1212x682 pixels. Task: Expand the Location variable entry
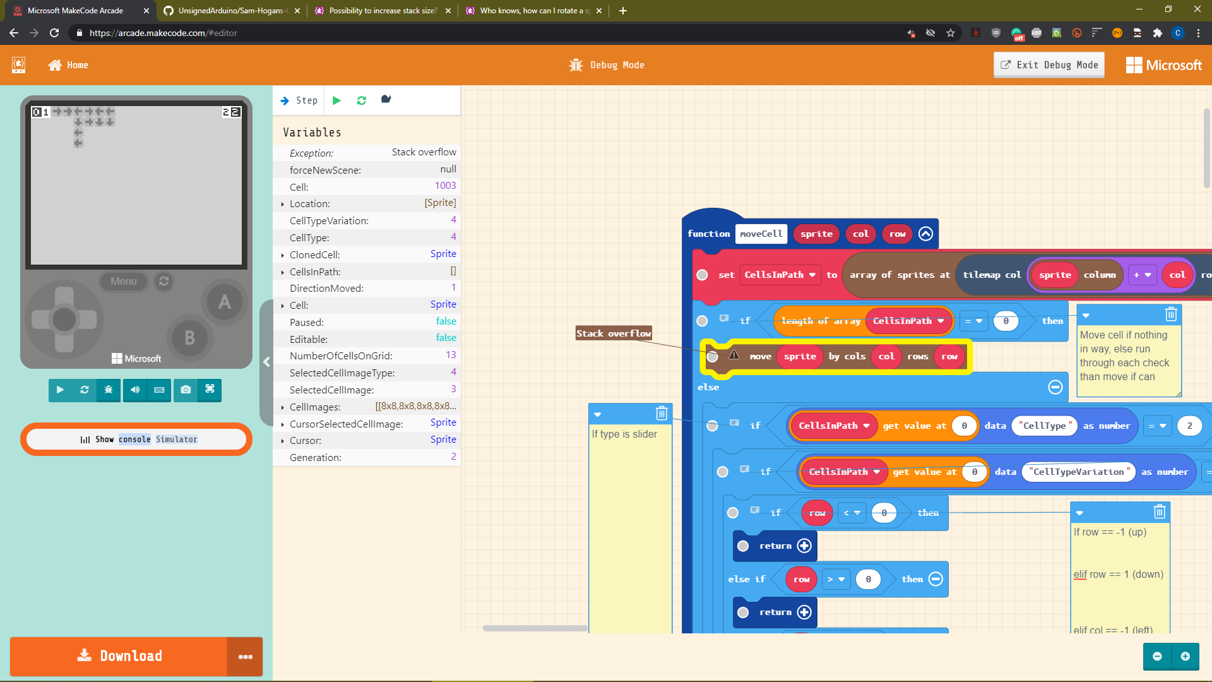pyautogui.click(x=282, y=204)
